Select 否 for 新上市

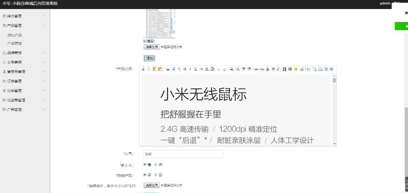pyautogui.click(x=156, y=165)
